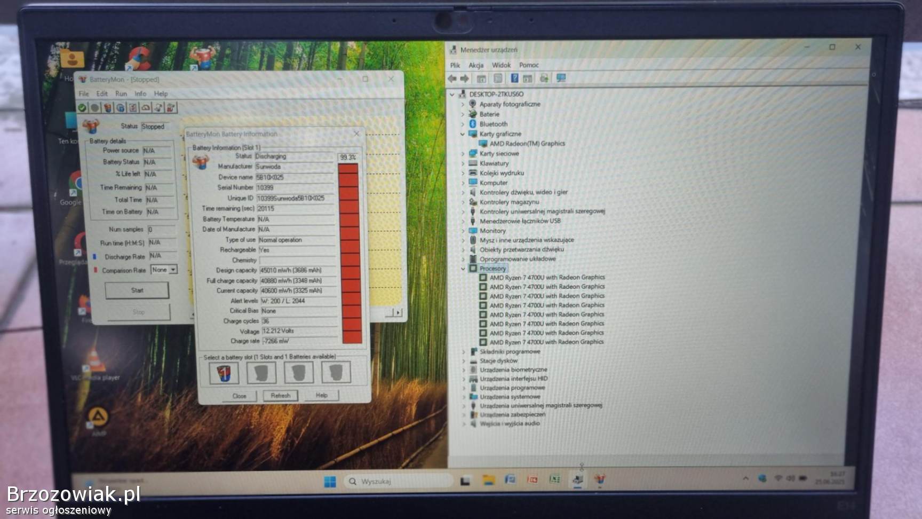Open Excel from the taskbar
This screenshot has width=922, height=519.
tap(555, 479)
